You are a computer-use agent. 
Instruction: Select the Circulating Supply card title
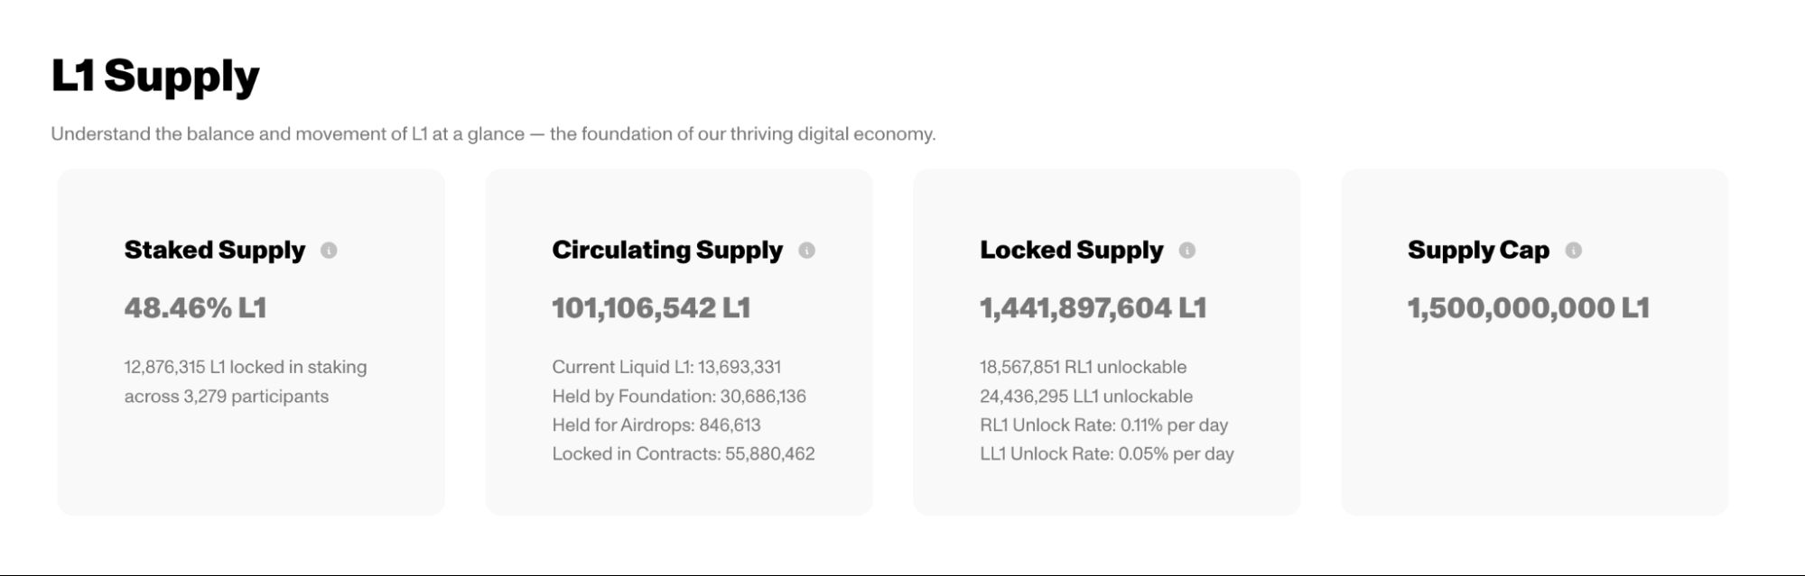pyautogui.click(x=666, y=250)
